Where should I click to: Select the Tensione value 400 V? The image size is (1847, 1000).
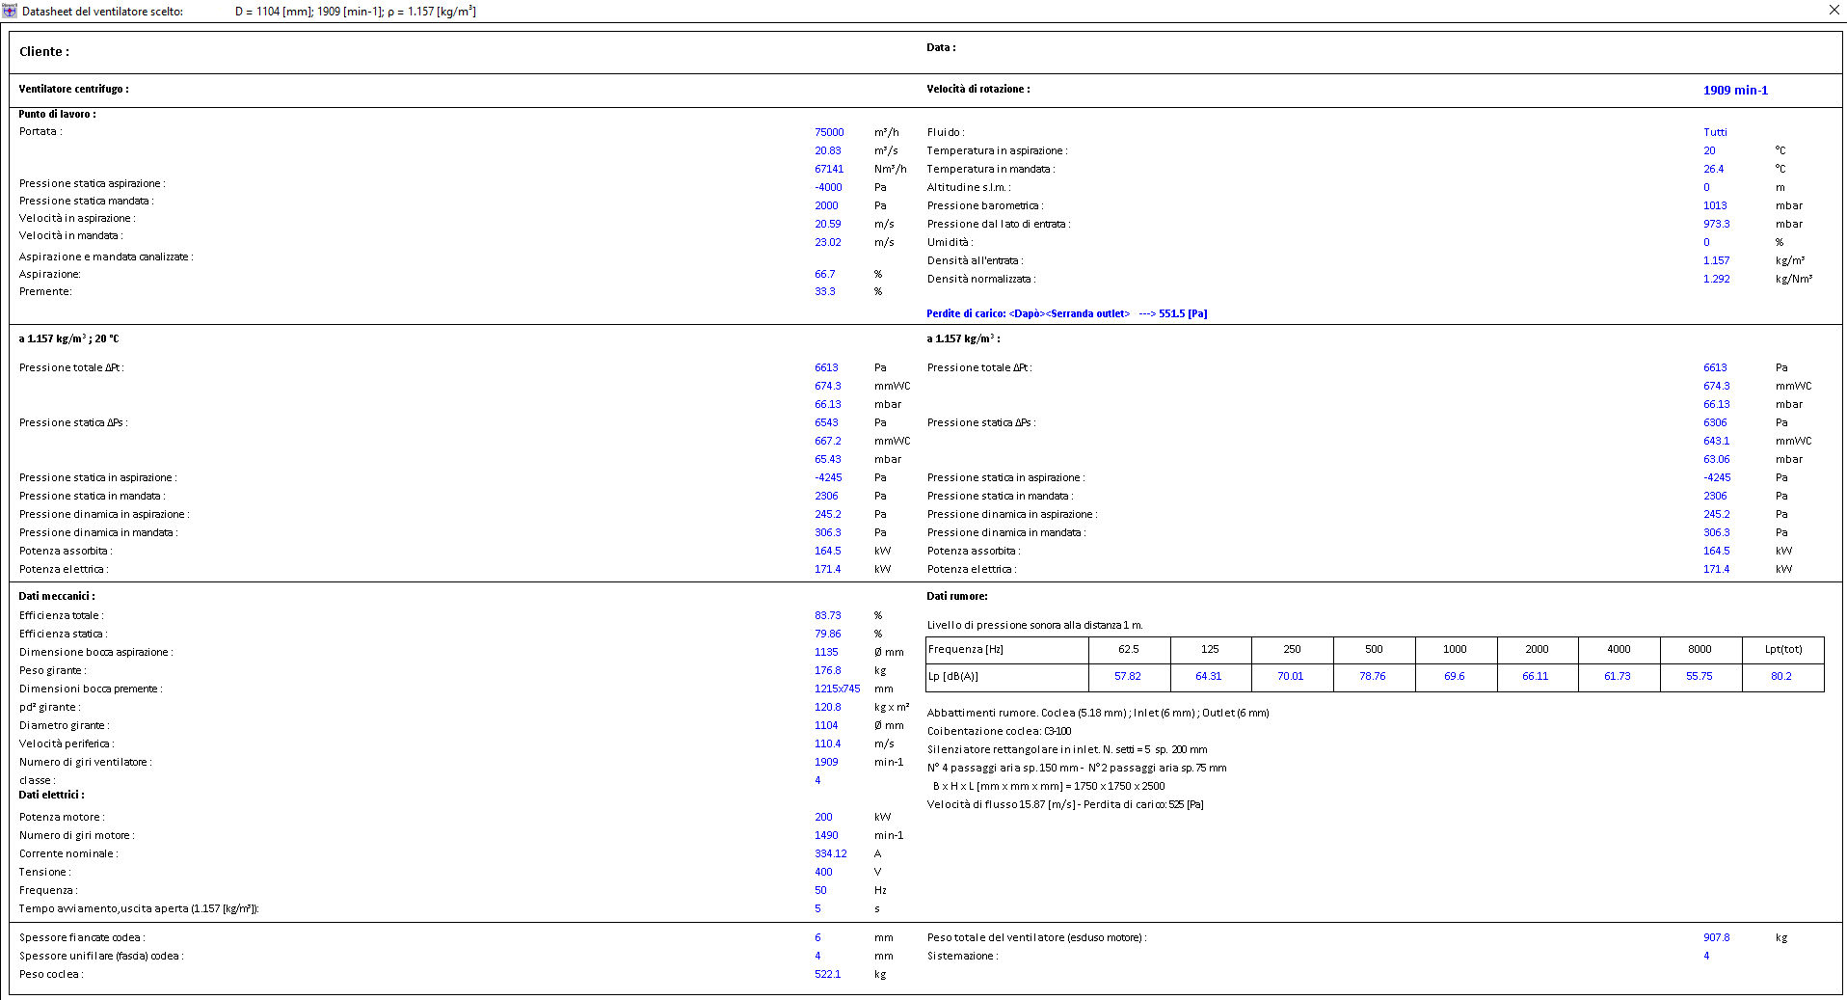pos(822,872)
